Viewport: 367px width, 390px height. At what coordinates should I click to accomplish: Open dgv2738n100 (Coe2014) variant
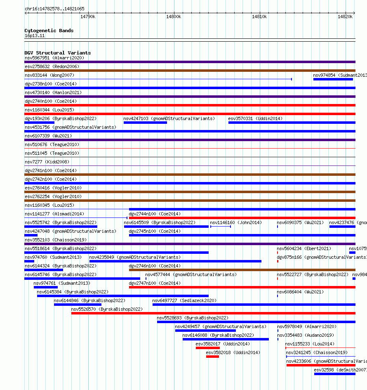click(51, 84)
